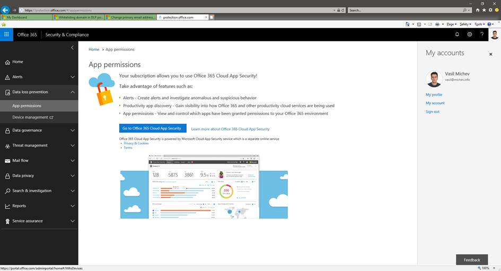
Task: Open the Privacy & Cookies link
Action: point(136,143)
